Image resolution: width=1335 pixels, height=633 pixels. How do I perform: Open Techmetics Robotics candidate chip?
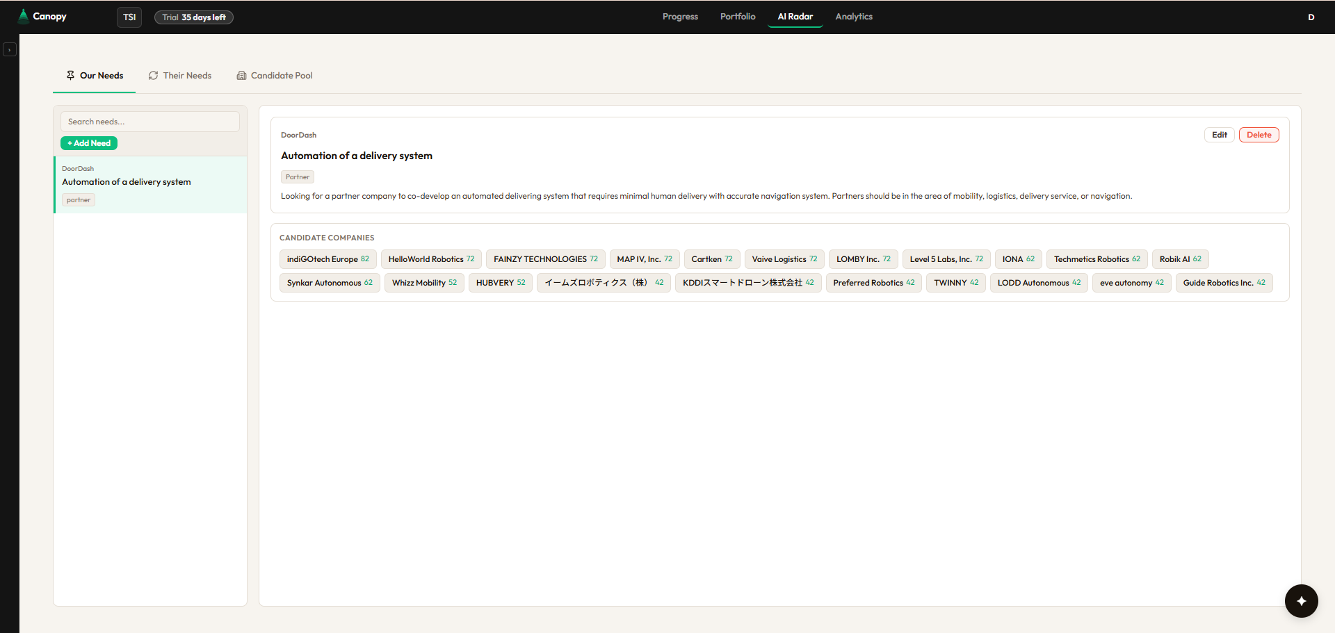[1097, 259]
